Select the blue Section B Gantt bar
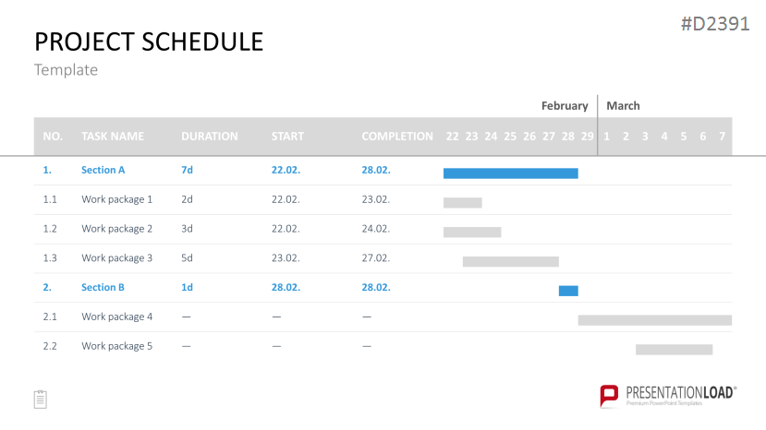The height and width of the screenshot is (430, 766). coord(568,291)
